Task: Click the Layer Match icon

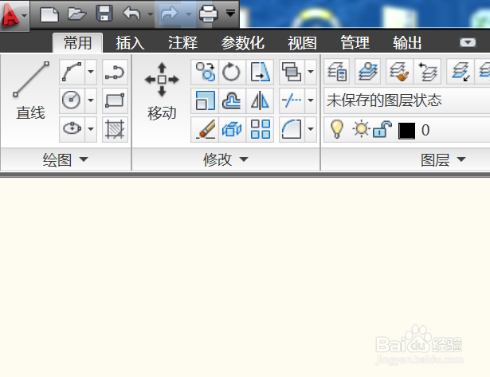Action: coord(399,72)
